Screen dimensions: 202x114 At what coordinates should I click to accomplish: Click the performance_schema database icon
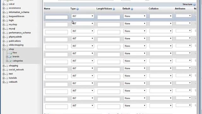(x=7, y=33)
